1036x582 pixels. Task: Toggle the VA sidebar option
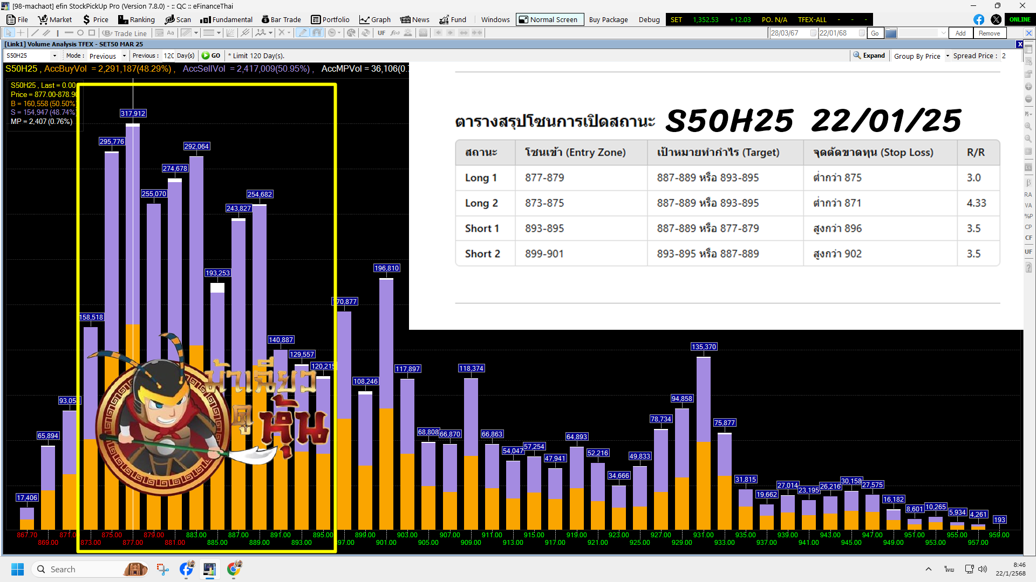point(1028,205)
